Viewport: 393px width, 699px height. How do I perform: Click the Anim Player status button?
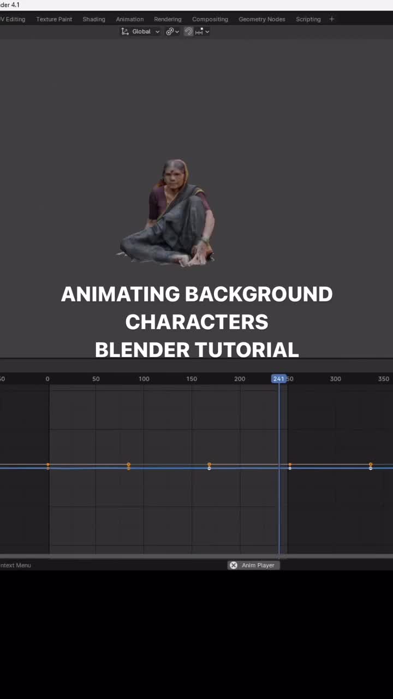(x=254, y=565)
